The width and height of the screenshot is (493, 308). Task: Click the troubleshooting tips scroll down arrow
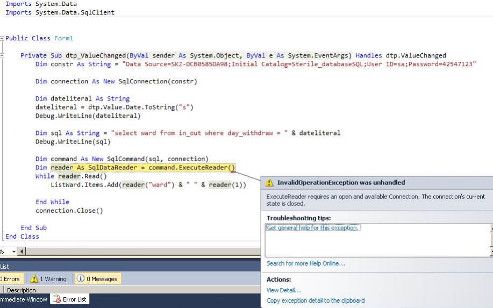[491, 252]
